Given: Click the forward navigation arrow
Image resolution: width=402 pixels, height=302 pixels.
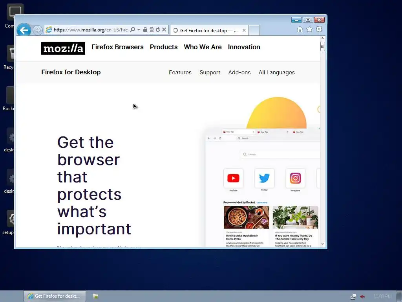Looking at the screenshot, I should 37,30.
